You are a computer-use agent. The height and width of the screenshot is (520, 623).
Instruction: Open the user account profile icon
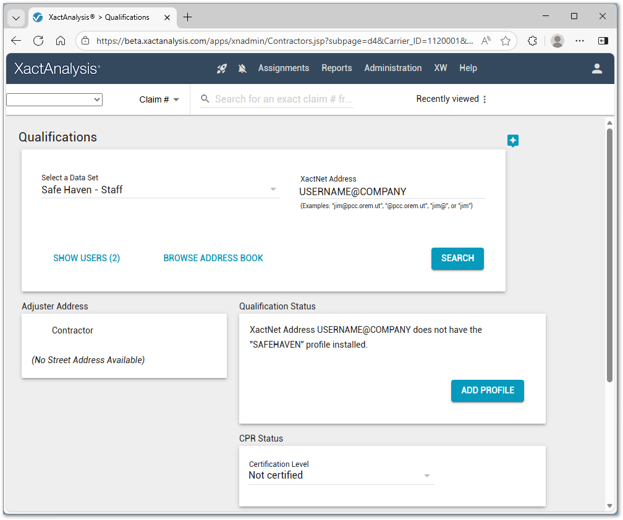tap(597, 69)
